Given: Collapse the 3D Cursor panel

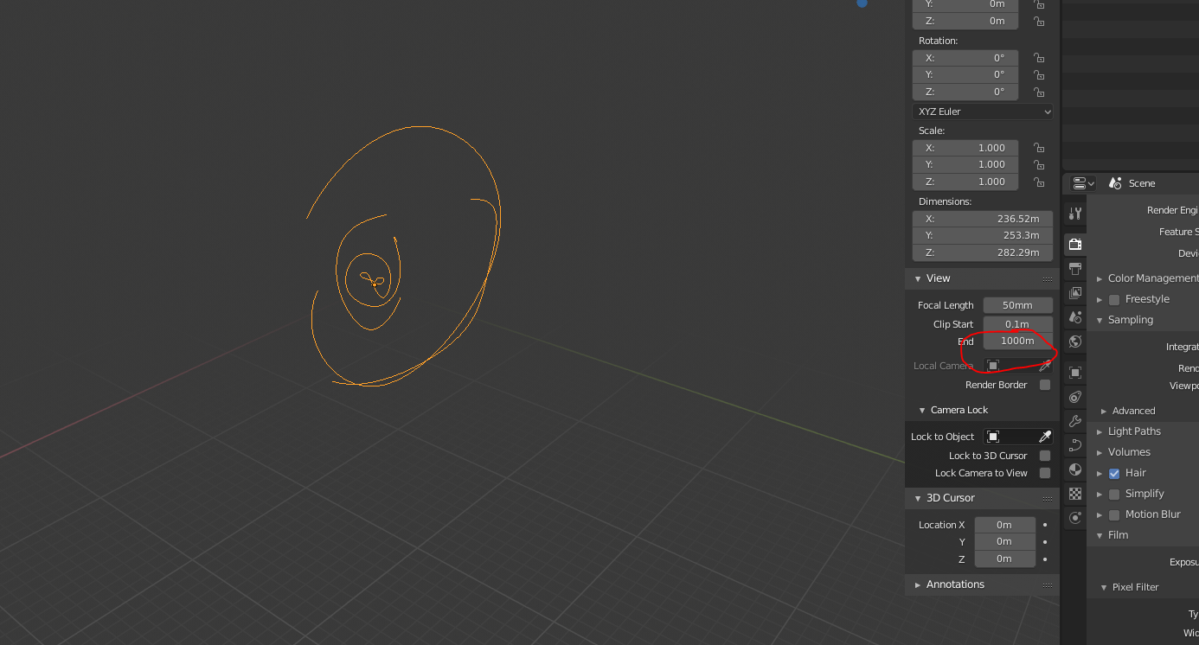Looking at the screenshot, I should (x=918, y=498).
